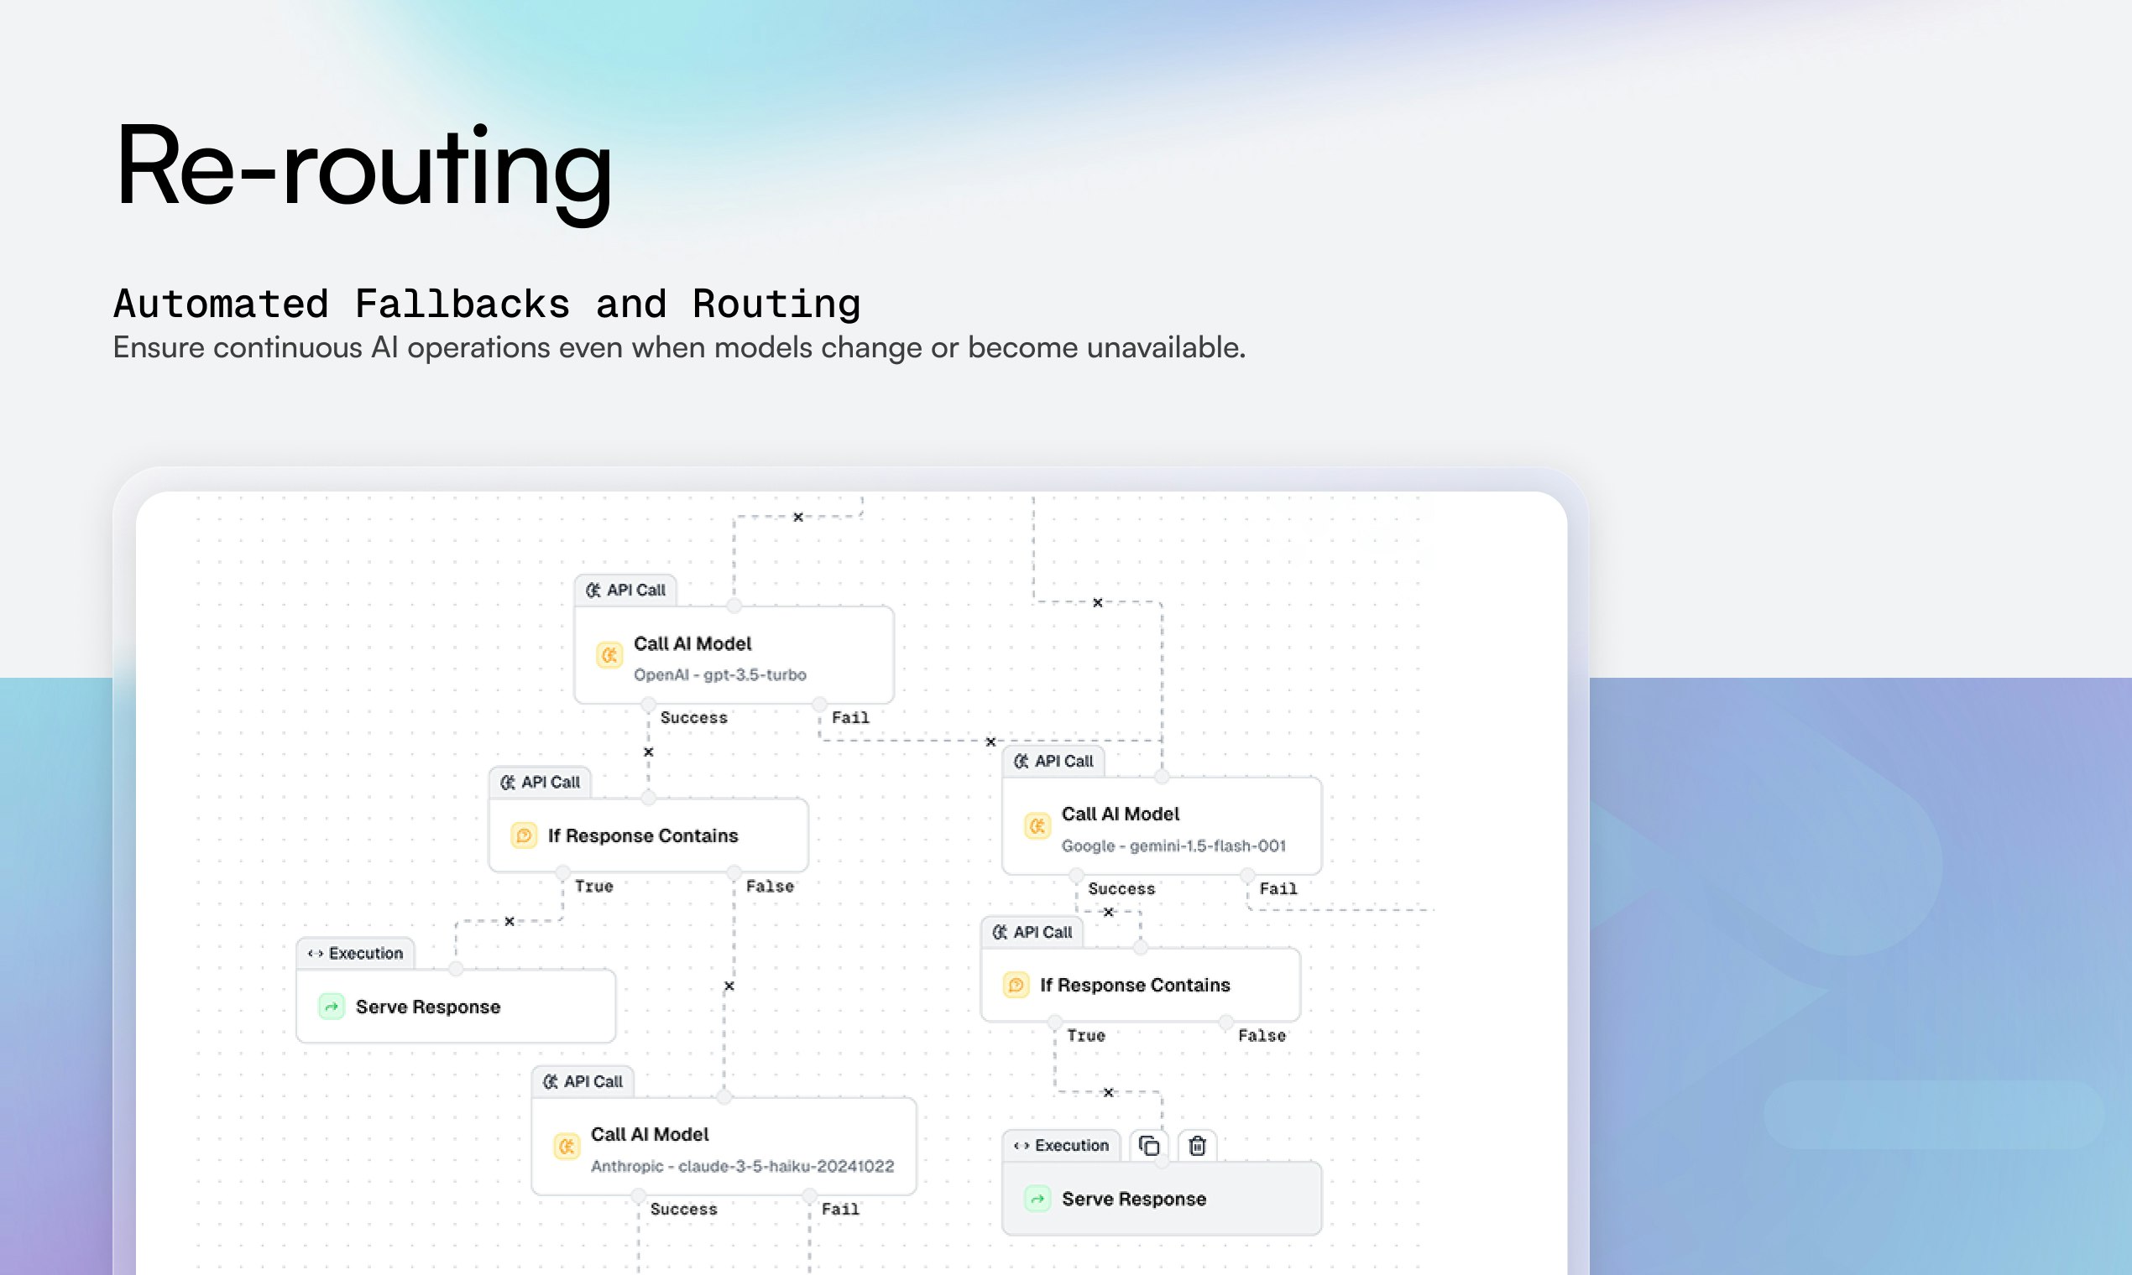Click the duplicate icon above Serve Response node
The image size is (2132, 1275).
[x=1148, y=1145]
